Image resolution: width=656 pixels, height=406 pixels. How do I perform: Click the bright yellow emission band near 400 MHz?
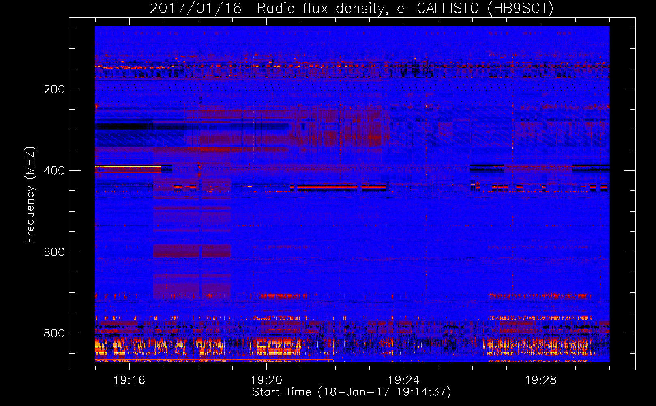128,167
